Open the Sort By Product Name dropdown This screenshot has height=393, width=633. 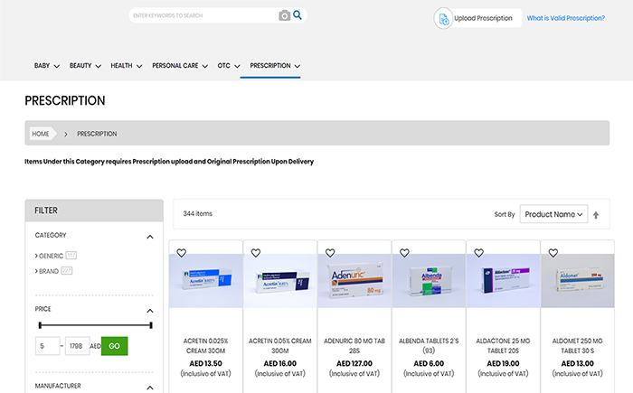click(x=553, y=214)
